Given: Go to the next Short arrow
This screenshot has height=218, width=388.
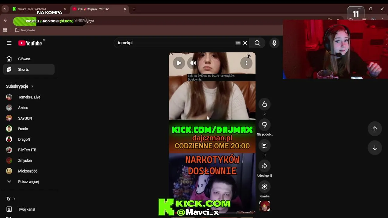Looking at the screenshot, I should 375,148.
